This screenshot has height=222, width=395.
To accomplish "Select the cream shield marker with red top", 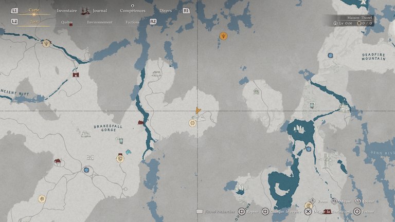I will [x=120, y=158].
